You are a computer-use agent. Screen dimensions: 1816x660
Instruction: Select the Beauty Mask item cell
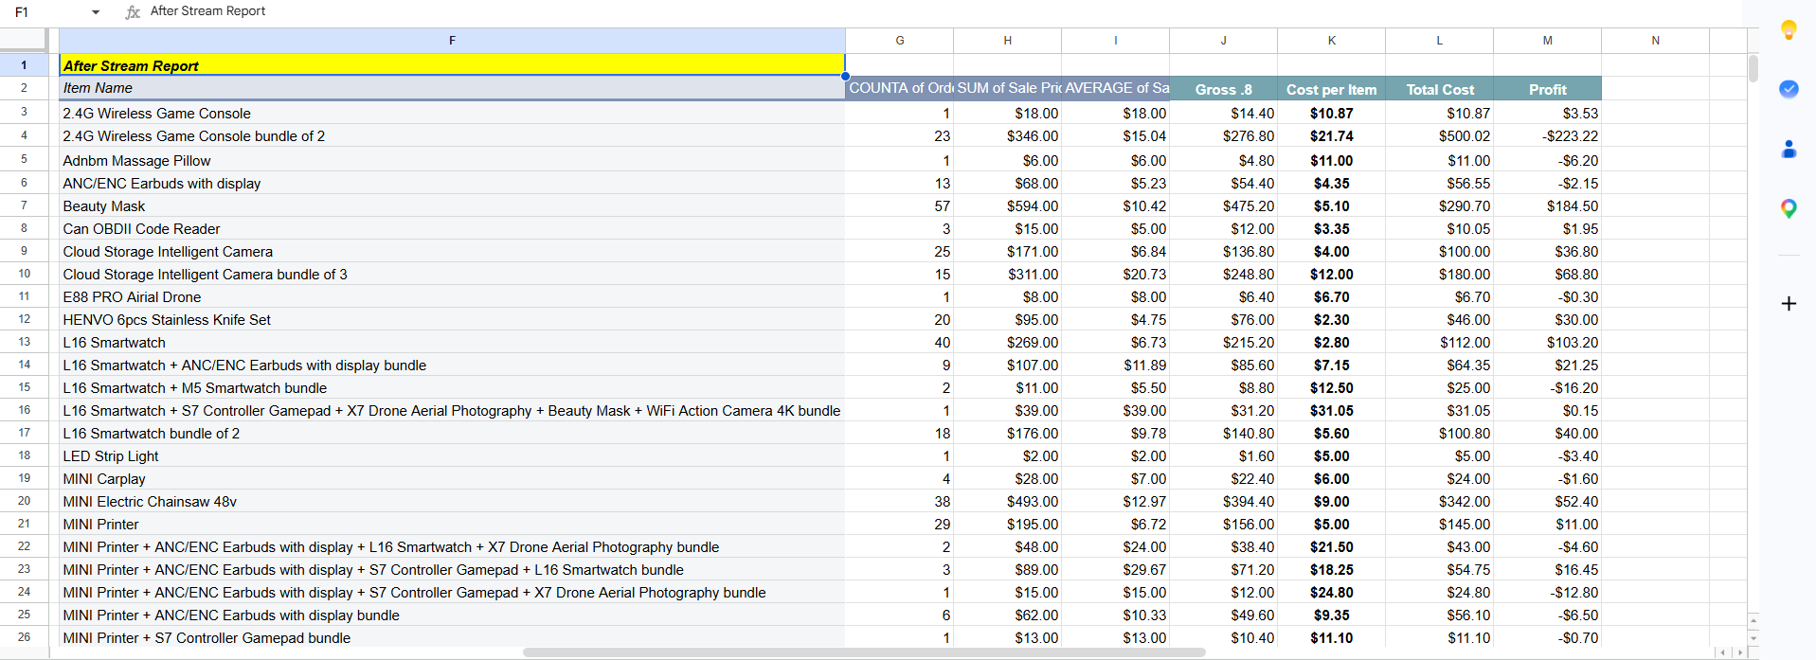(x=452, y=205)
